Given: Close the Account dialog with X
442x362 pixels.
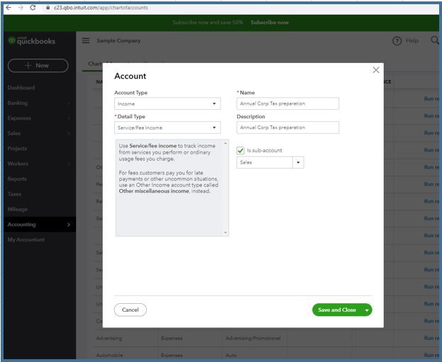Looking at the screenshot, I should coord(376,70).
